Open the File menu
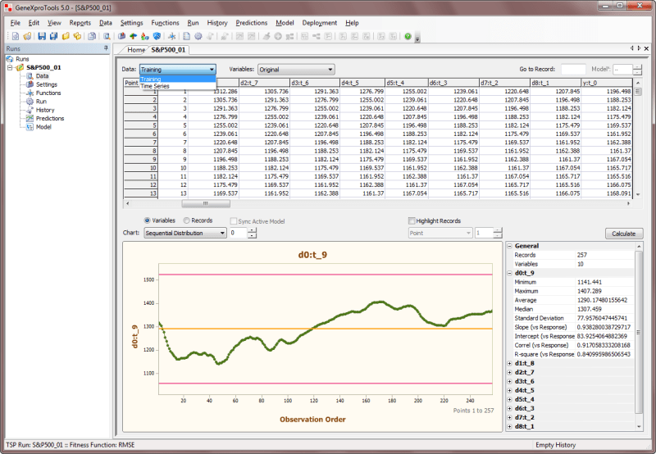The width and height of the screenshot is (656, 454). click(15, 23)
